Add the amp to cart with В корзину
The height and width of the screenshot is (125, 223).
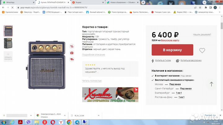coord(173,50)
